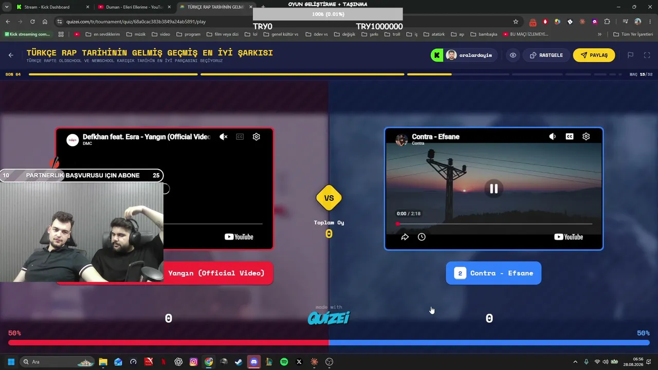
Task: Open YouTube logo on the Defkhan video
Action: (239, 237)
